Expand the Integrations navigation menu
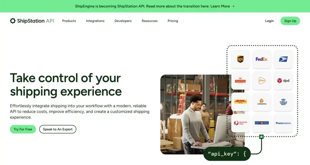The image size is (310, 165). [95, 21]
